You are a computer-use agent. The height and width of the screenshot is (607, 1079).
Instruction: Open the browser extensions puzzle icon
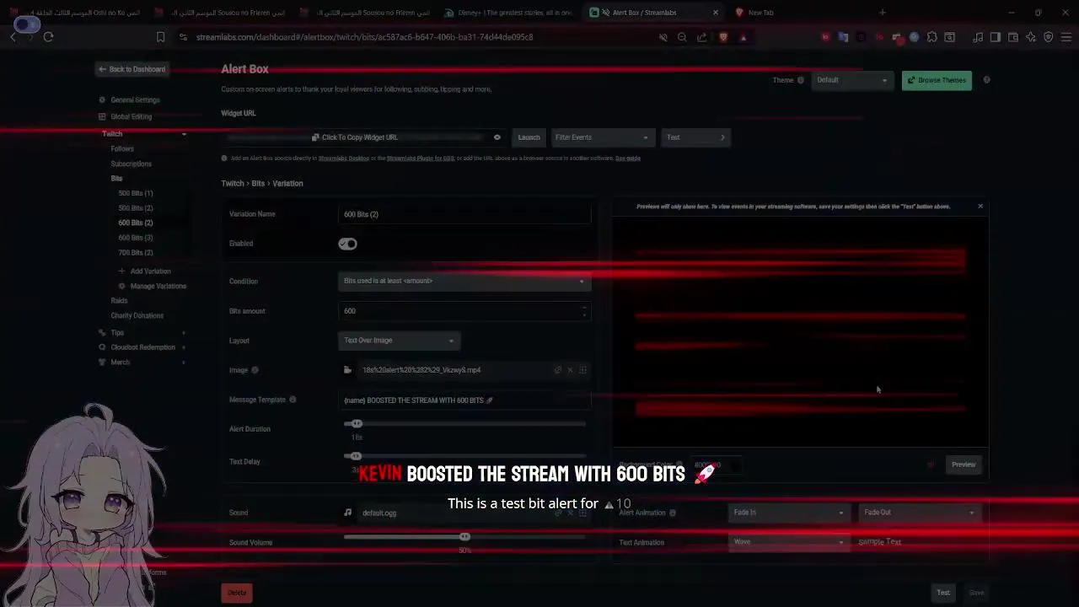tap(932, 37)
